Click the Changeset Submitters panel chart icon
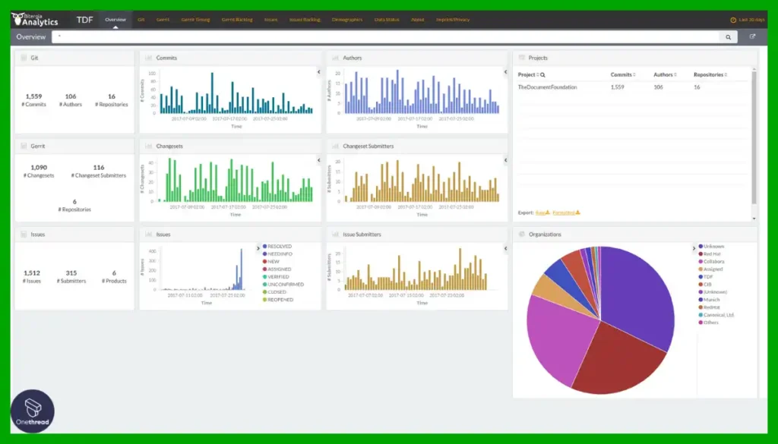Image resolution: width=778 pixels, height=444 pixels. pos(335,146)
